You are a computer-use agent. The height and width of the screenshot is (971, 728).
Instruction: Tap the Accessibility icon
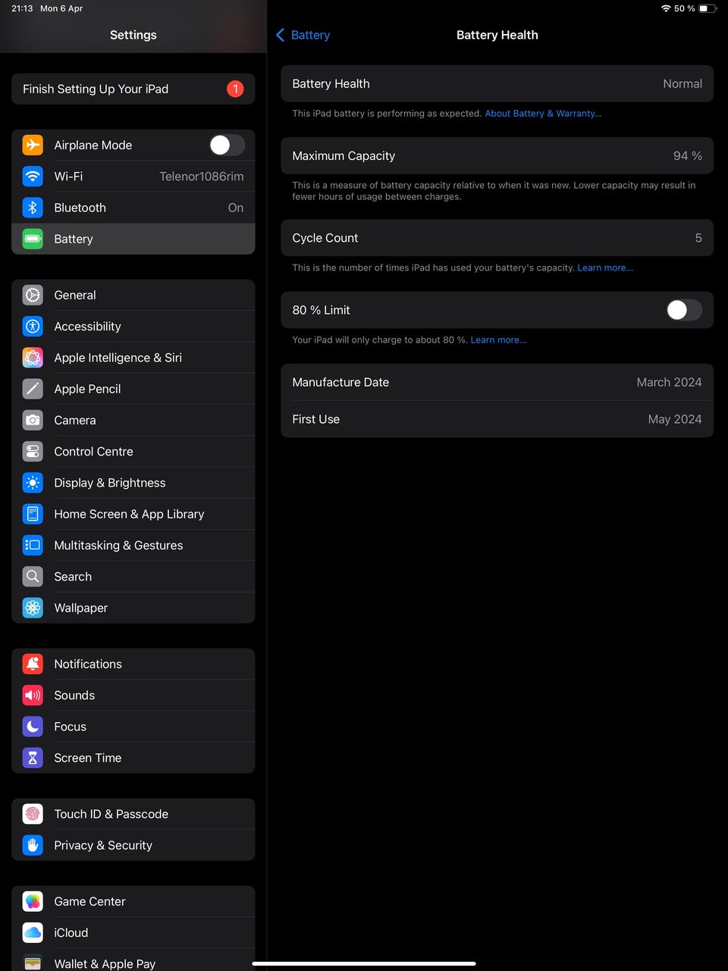coord(33,326)
